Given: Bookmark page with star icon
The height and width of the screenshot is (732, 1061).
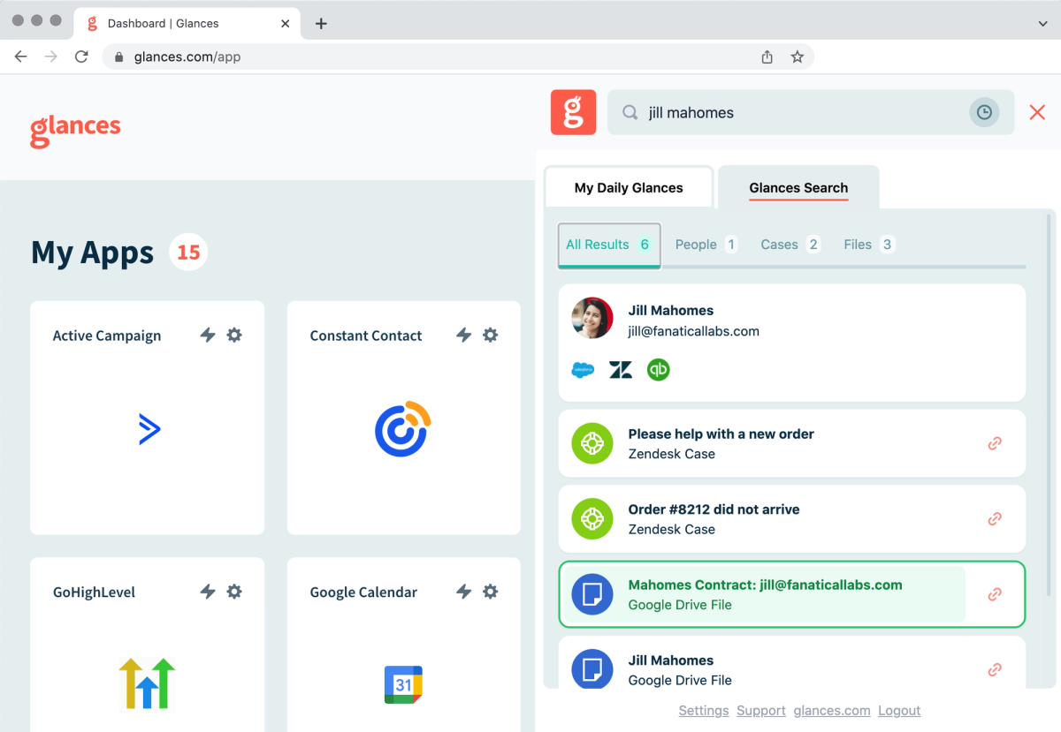Looking at the screenshot, I should (x=797, y=57).
